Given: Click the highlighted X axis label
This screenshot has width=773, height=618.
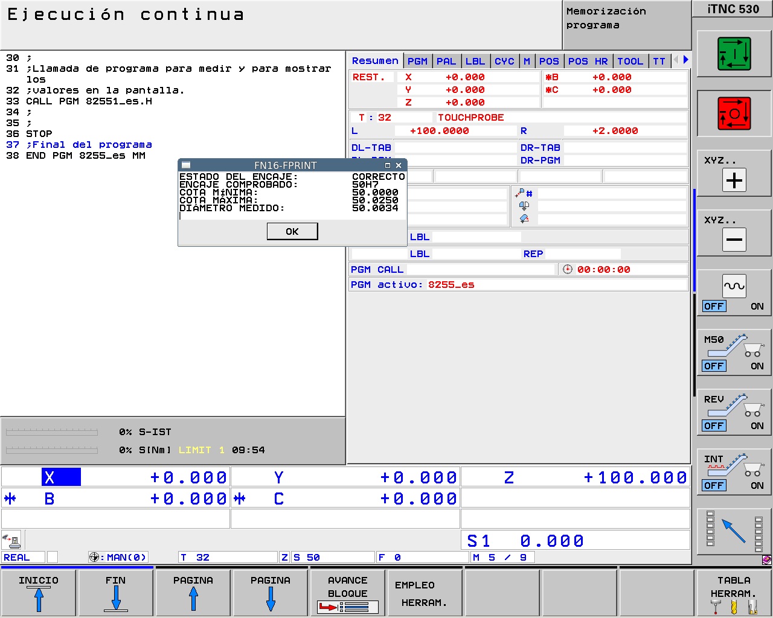Looking at the screenshot, I should 61,477.
